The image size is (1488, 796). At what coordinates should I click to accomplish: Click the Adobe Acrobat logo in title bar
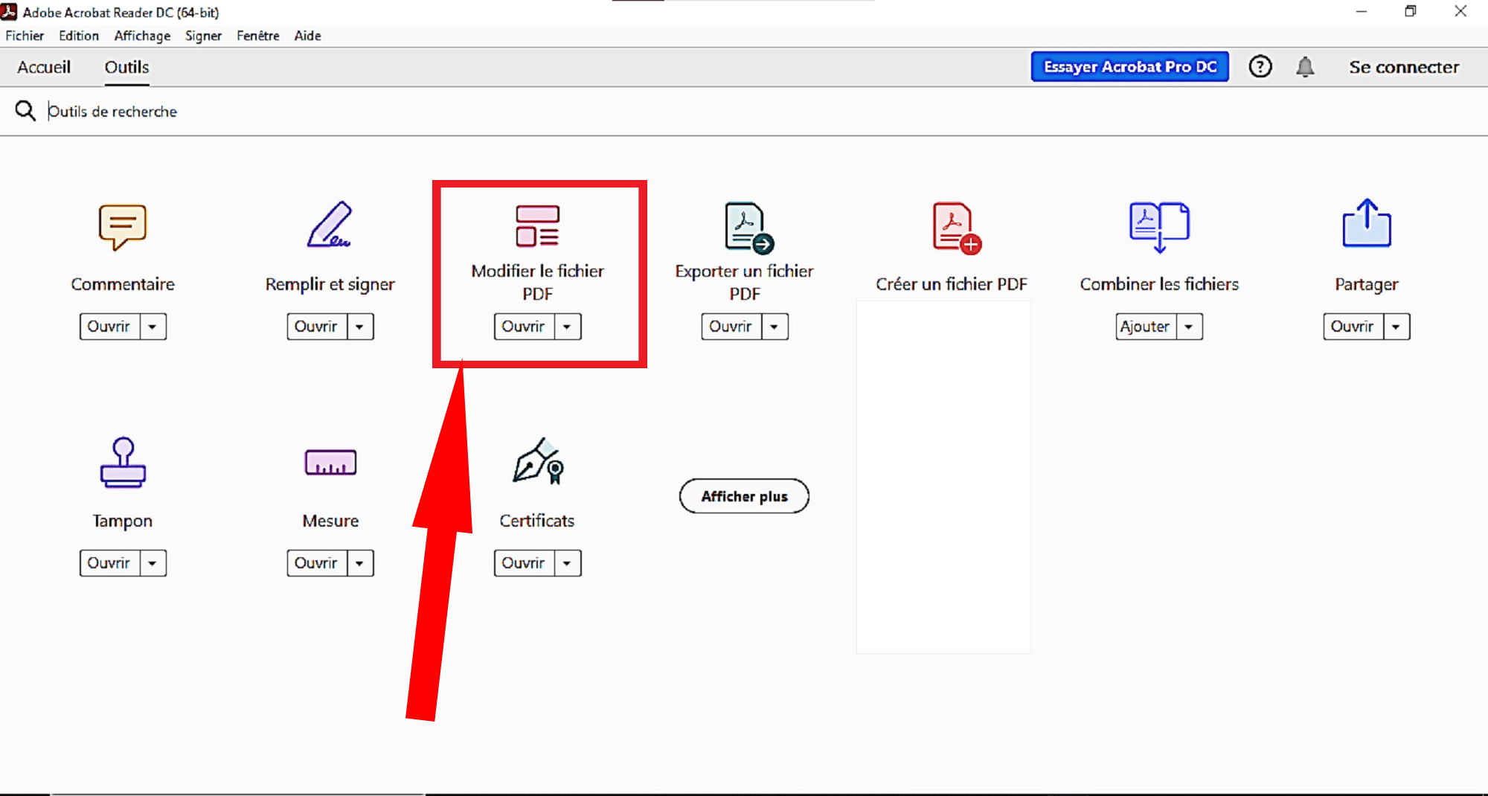9,11
